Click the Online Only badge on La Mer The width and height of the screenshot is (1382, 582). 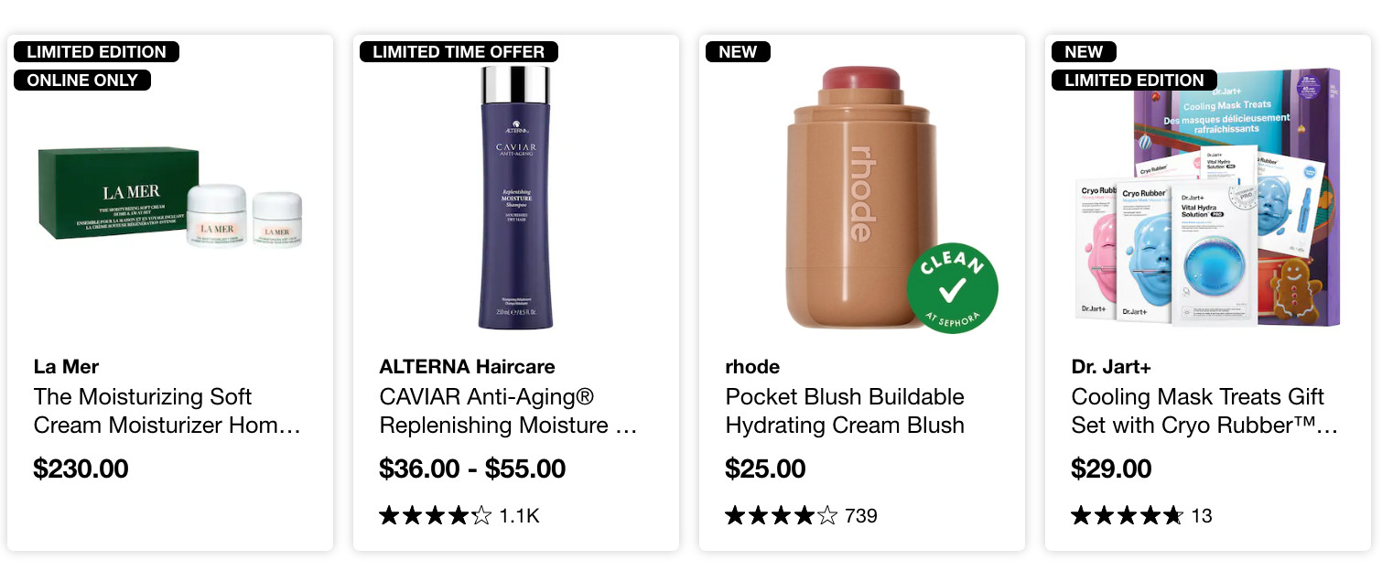tap(82, 81)
